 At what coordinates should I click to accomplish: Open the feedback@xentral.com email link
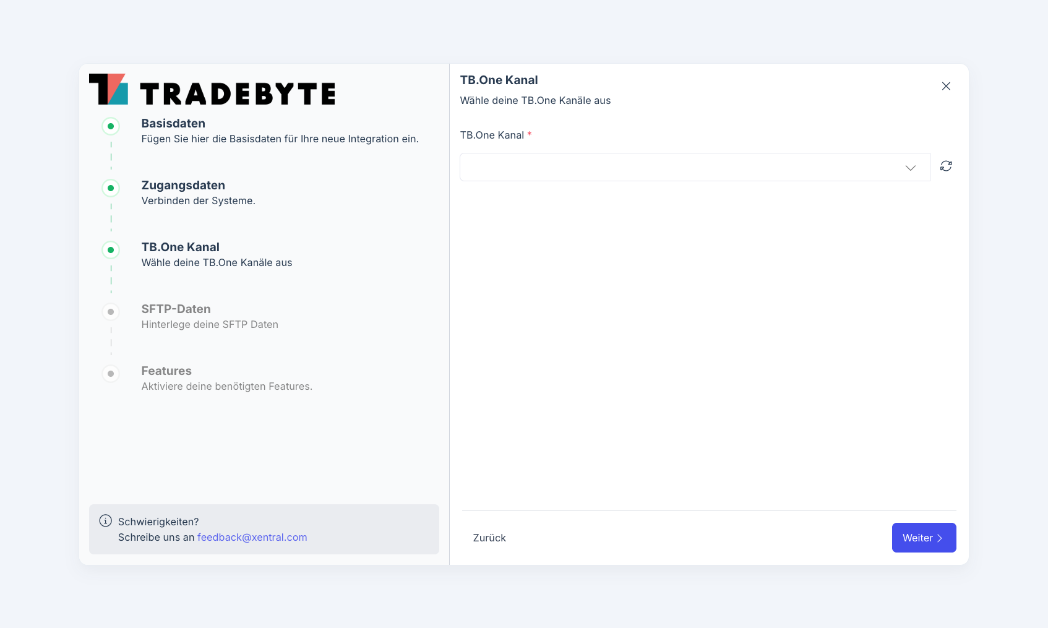(x=252, y=537)
